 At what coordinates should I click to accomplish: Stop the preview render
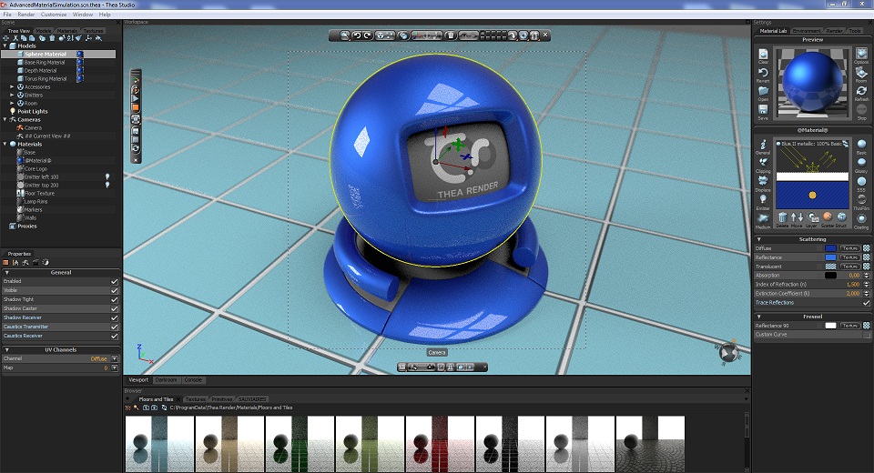(x=862, y=110)
